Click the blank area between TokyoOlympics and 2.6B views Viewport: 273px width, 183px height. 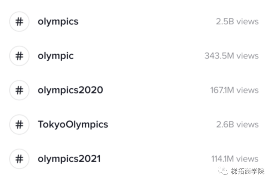pos(162,125)
